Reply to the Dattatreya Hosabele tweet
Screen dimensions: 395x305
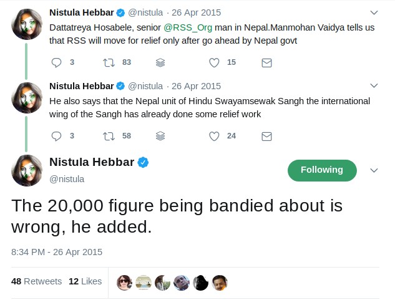(x=57, y=62)
